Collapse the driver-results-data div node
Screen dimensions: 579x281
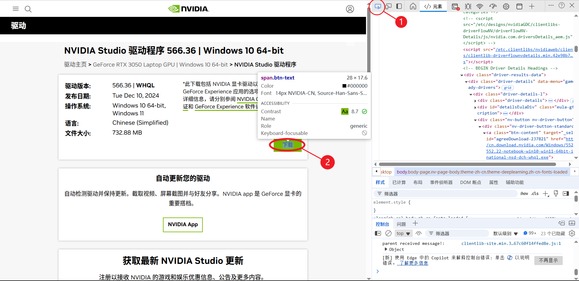pos(462,75)
